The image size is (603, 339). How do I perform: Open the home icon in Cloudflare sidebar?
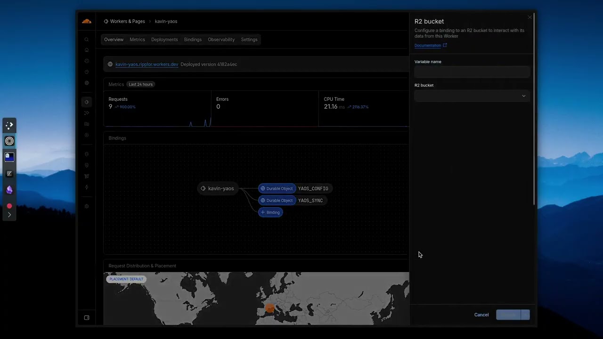coord(87,50)
